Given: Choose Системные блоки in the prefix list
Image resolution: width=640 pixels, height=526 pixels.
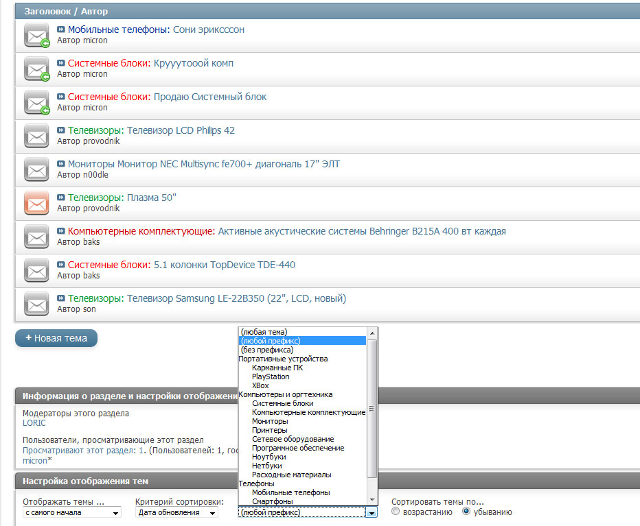Looking at the screenshot, I should pos(274,403).
